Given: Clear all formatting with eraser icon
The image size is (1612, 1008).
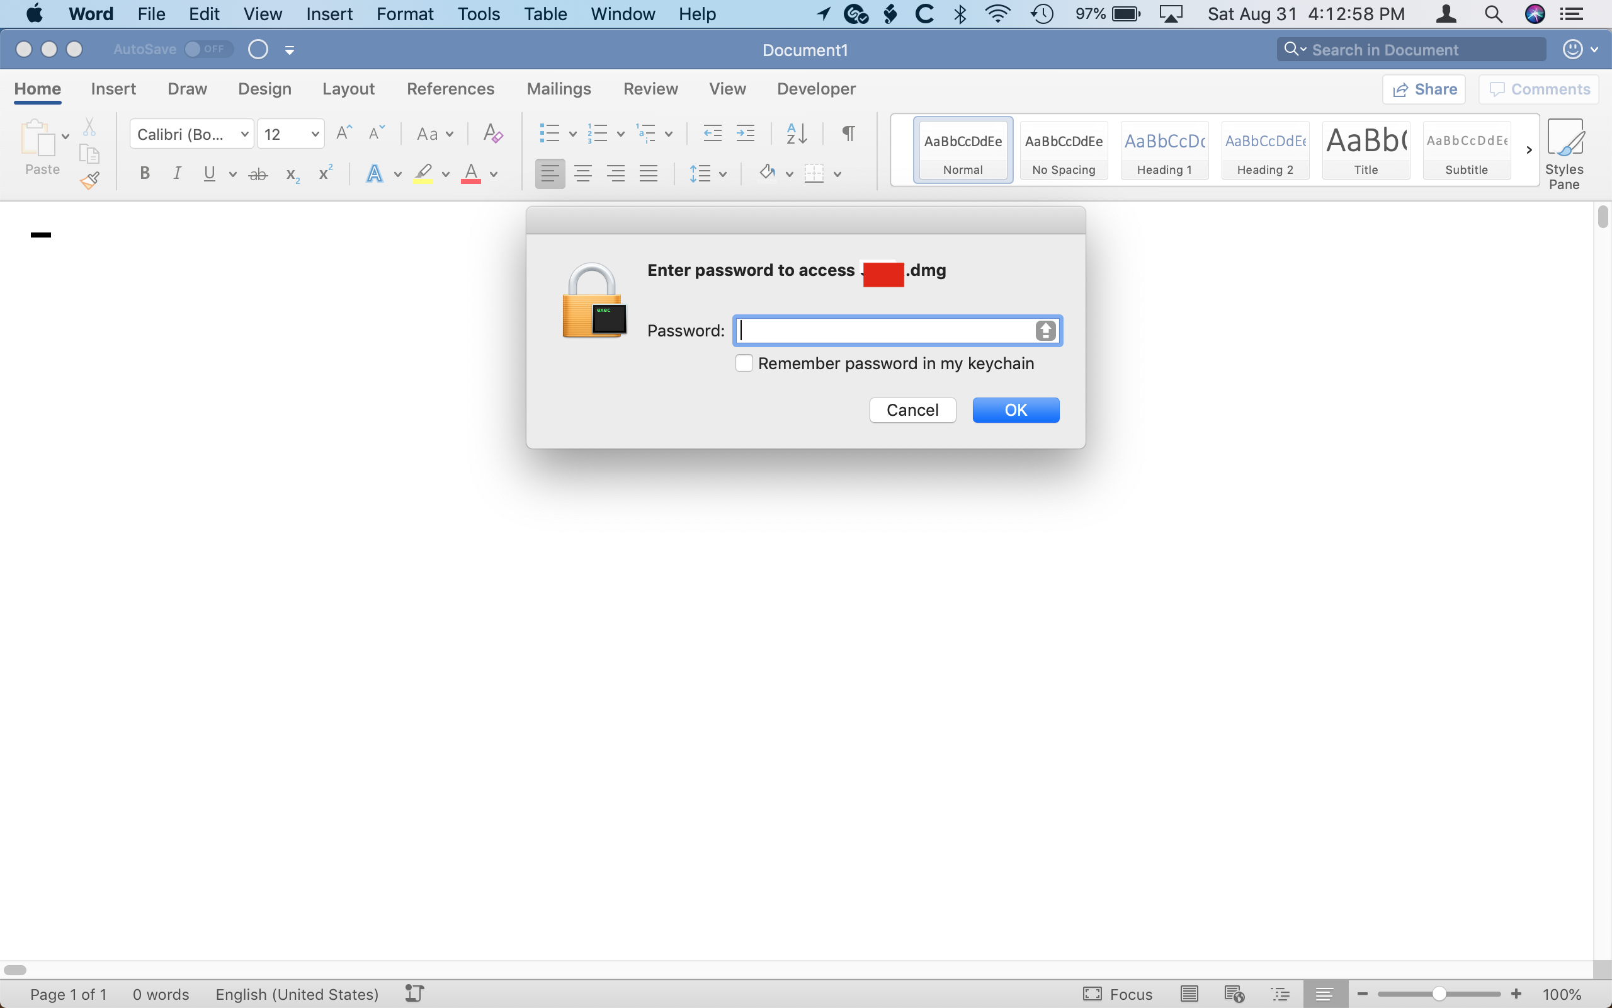Looking at the screenshot, I should coord(493,134).
